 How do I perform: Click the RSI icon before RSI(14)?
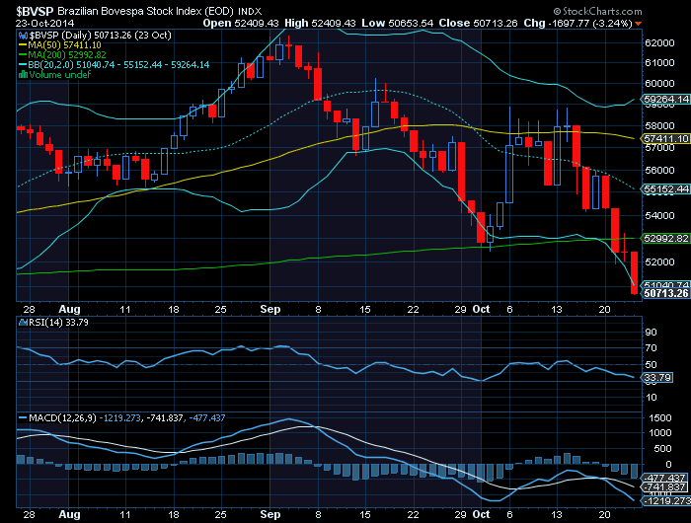23,323
